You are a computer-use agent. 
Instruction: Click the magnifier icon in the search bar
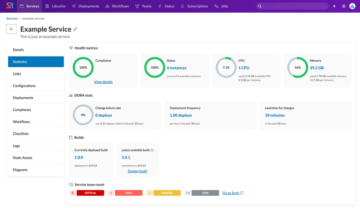point(260,6)
